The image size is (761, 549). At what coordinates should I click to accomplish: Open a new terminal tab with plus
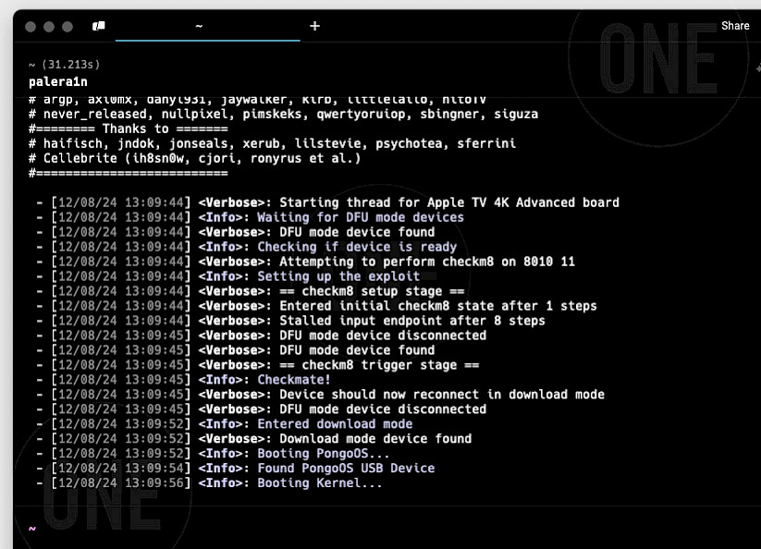(314, 26)
